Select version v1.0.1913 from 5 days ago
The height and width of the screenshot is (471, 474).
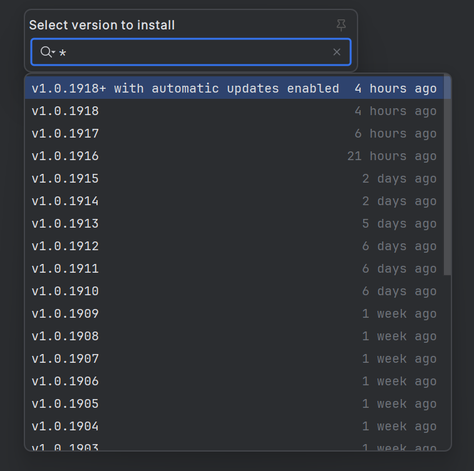[65, 224]
